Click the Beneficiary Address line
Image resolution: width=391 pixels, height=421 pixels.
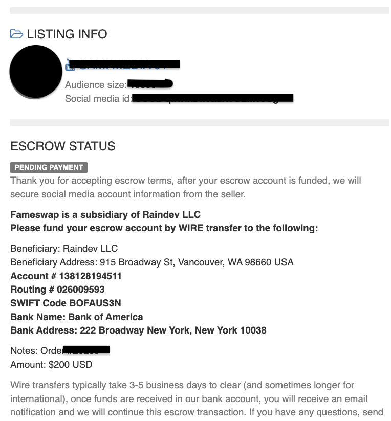pos(152,262)
